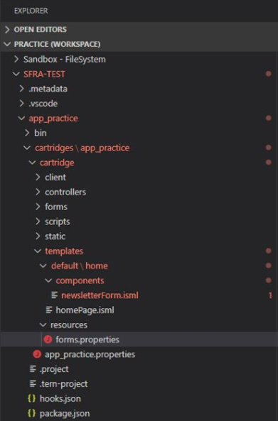278x421 pixels.
Task: Expand the Sandbox - FileSystem folder
Action: click(16, 59)
